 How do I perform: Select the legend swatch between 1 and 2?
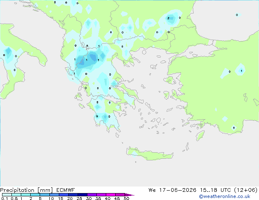pyautogui.click(x=26, y=195)
